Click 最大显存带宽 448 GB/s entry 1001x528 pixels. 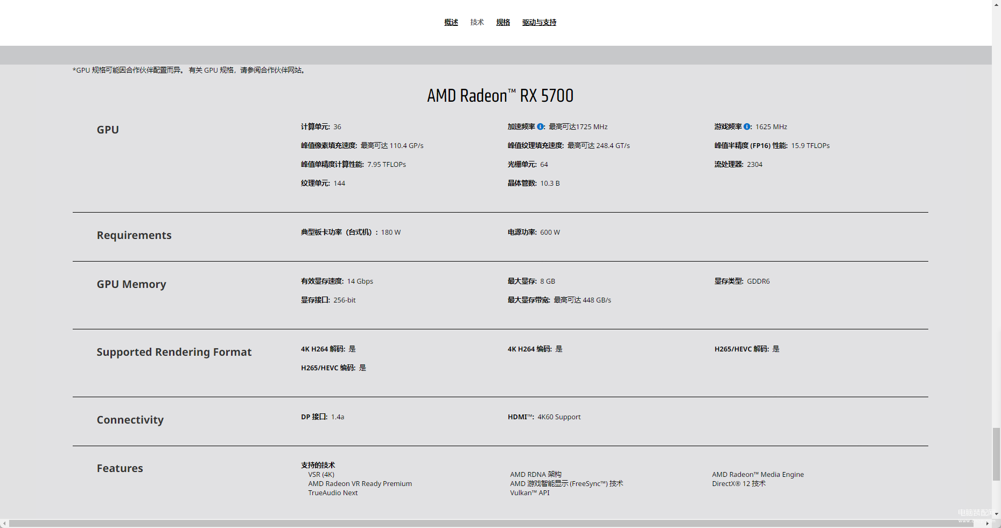coord(559,300)
